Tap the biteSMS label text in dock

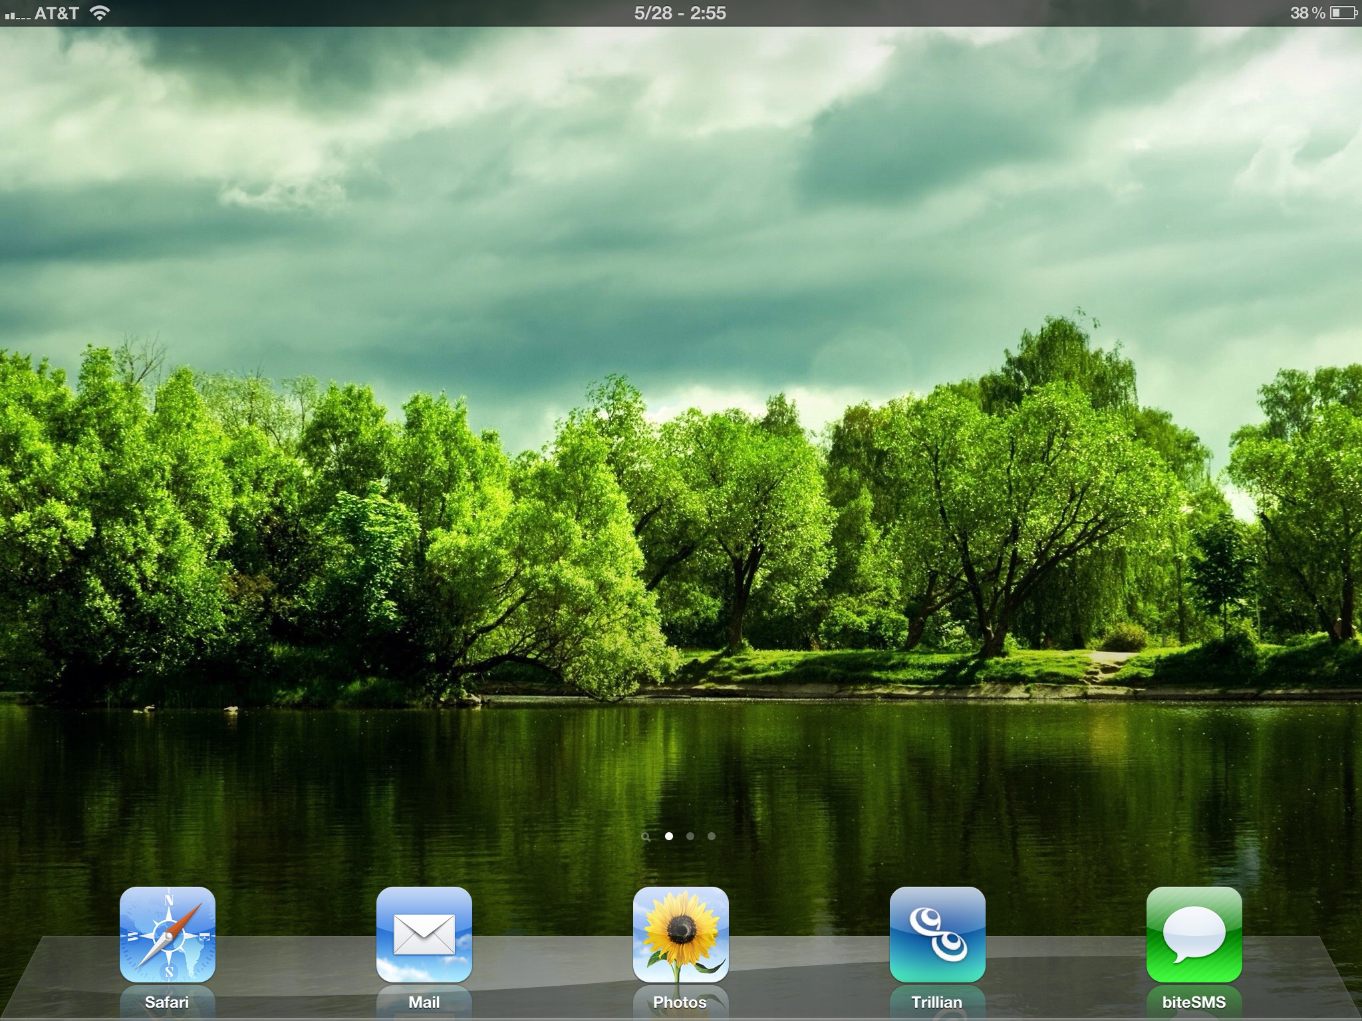point(1194,1002)
